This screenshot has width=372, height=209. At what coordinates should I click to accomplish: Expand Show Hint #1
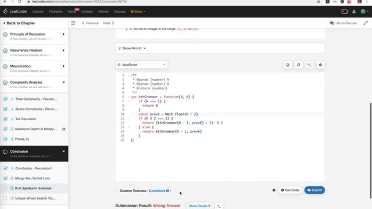132,48
